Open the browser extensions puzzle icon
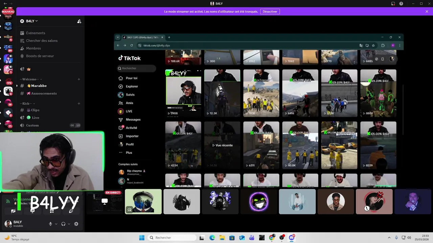The width and height of the screenshot is (433, 243). 383,46
